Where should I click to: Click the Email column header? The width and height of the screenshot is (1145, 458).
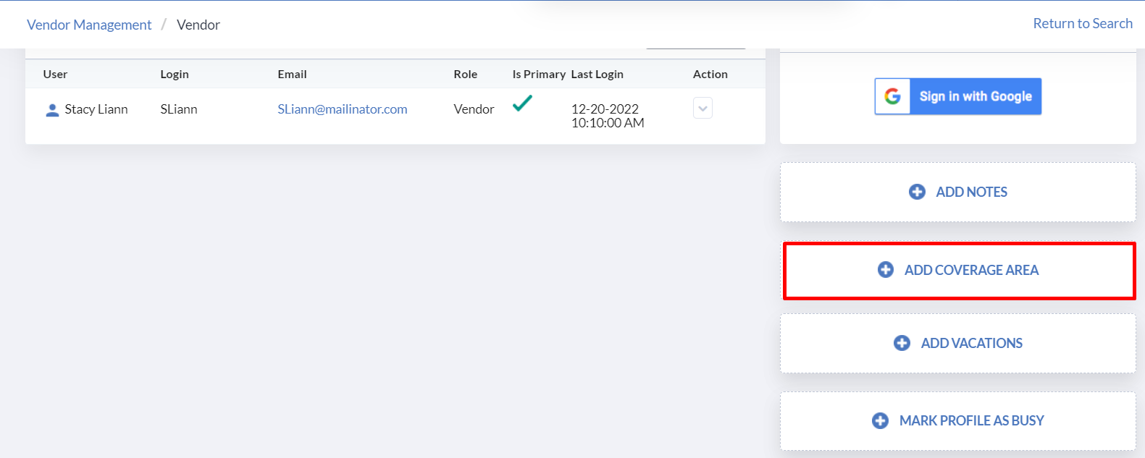292,74
